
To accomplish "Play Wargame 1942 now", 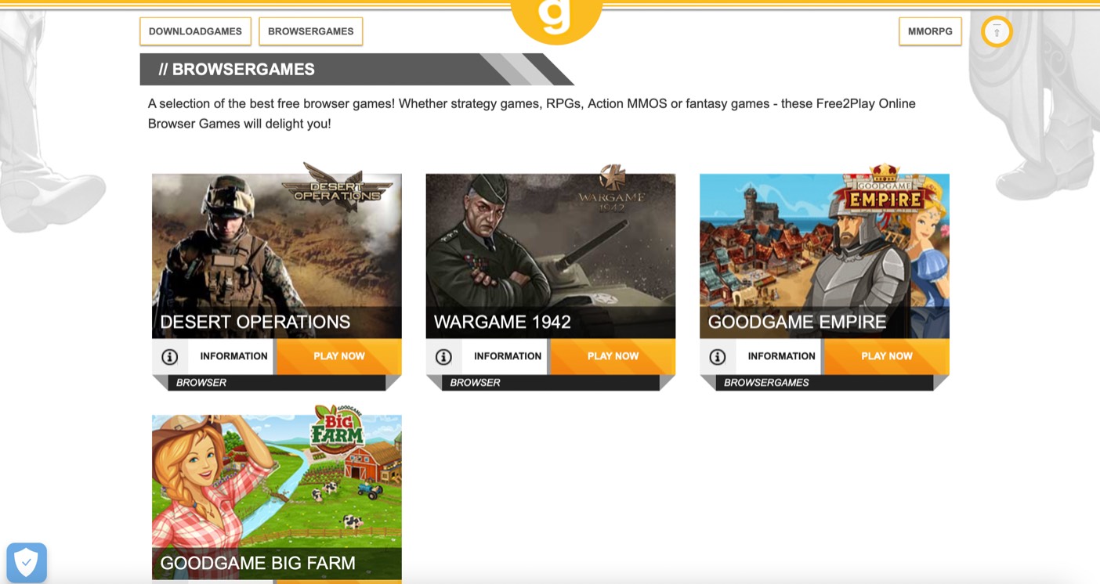I will (613, 356).
